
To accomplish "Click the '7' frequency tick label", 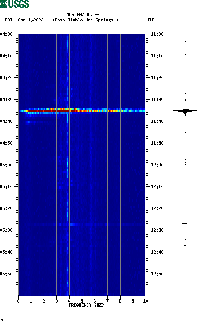I will 107,301.
